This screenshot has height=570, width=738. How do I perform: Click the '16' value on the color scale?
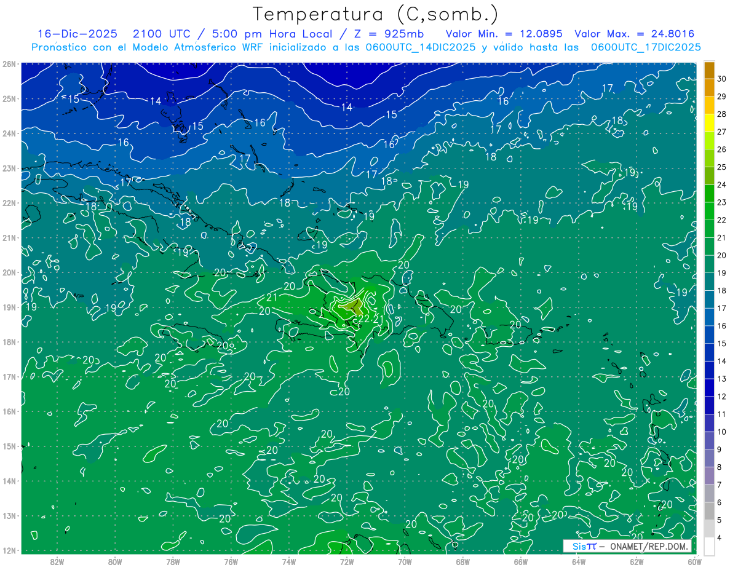click(722, 327)
